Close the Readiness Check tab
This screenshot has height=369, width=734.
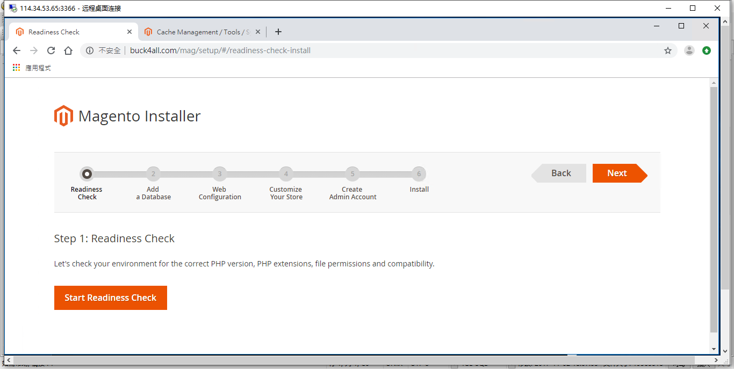(129, 32)
